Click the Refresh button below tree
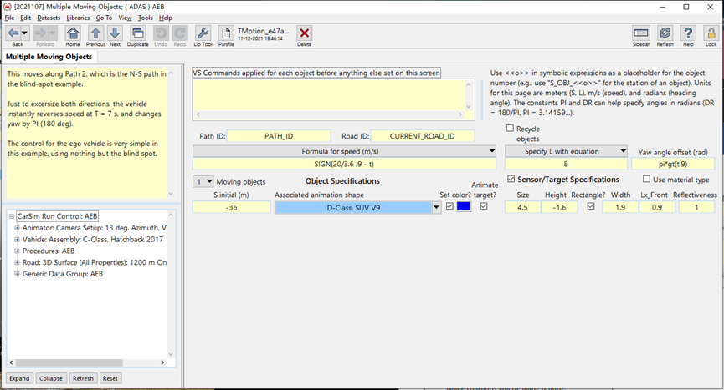Viewport: 724px width, 390px height. (83, 378)
